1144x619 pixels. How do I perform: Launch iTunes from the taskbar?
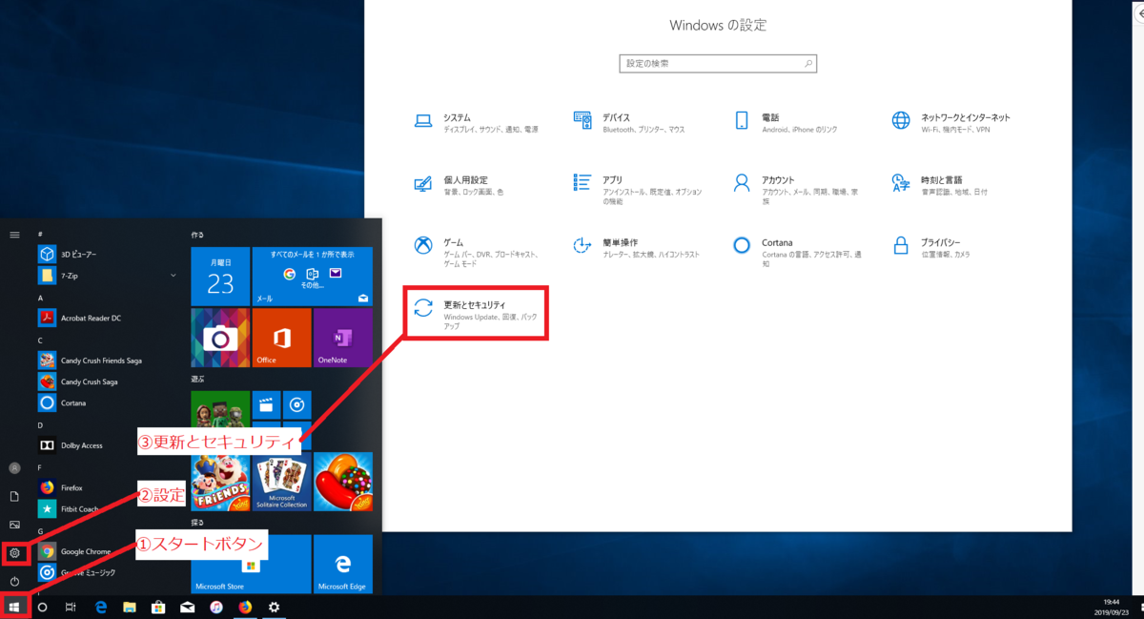(x=215, y=607)
